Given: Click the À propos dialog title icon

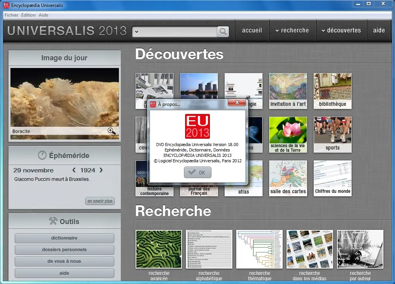Looking at the screenshot, I should tap(153, 104).
